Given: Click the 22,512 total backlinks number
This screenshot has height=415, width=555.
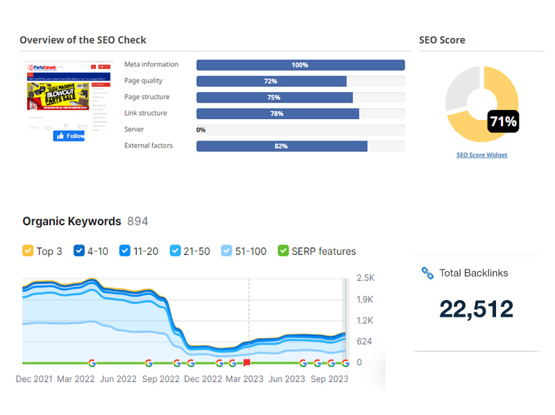Looking at the screenshot, I should tap(476, 309).
